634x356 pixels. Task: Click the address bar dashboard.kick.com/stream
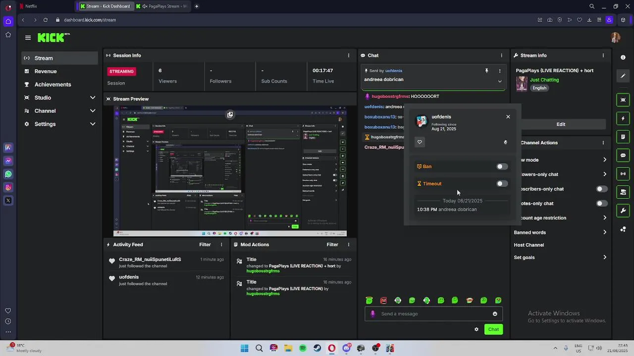click(90, 20)
